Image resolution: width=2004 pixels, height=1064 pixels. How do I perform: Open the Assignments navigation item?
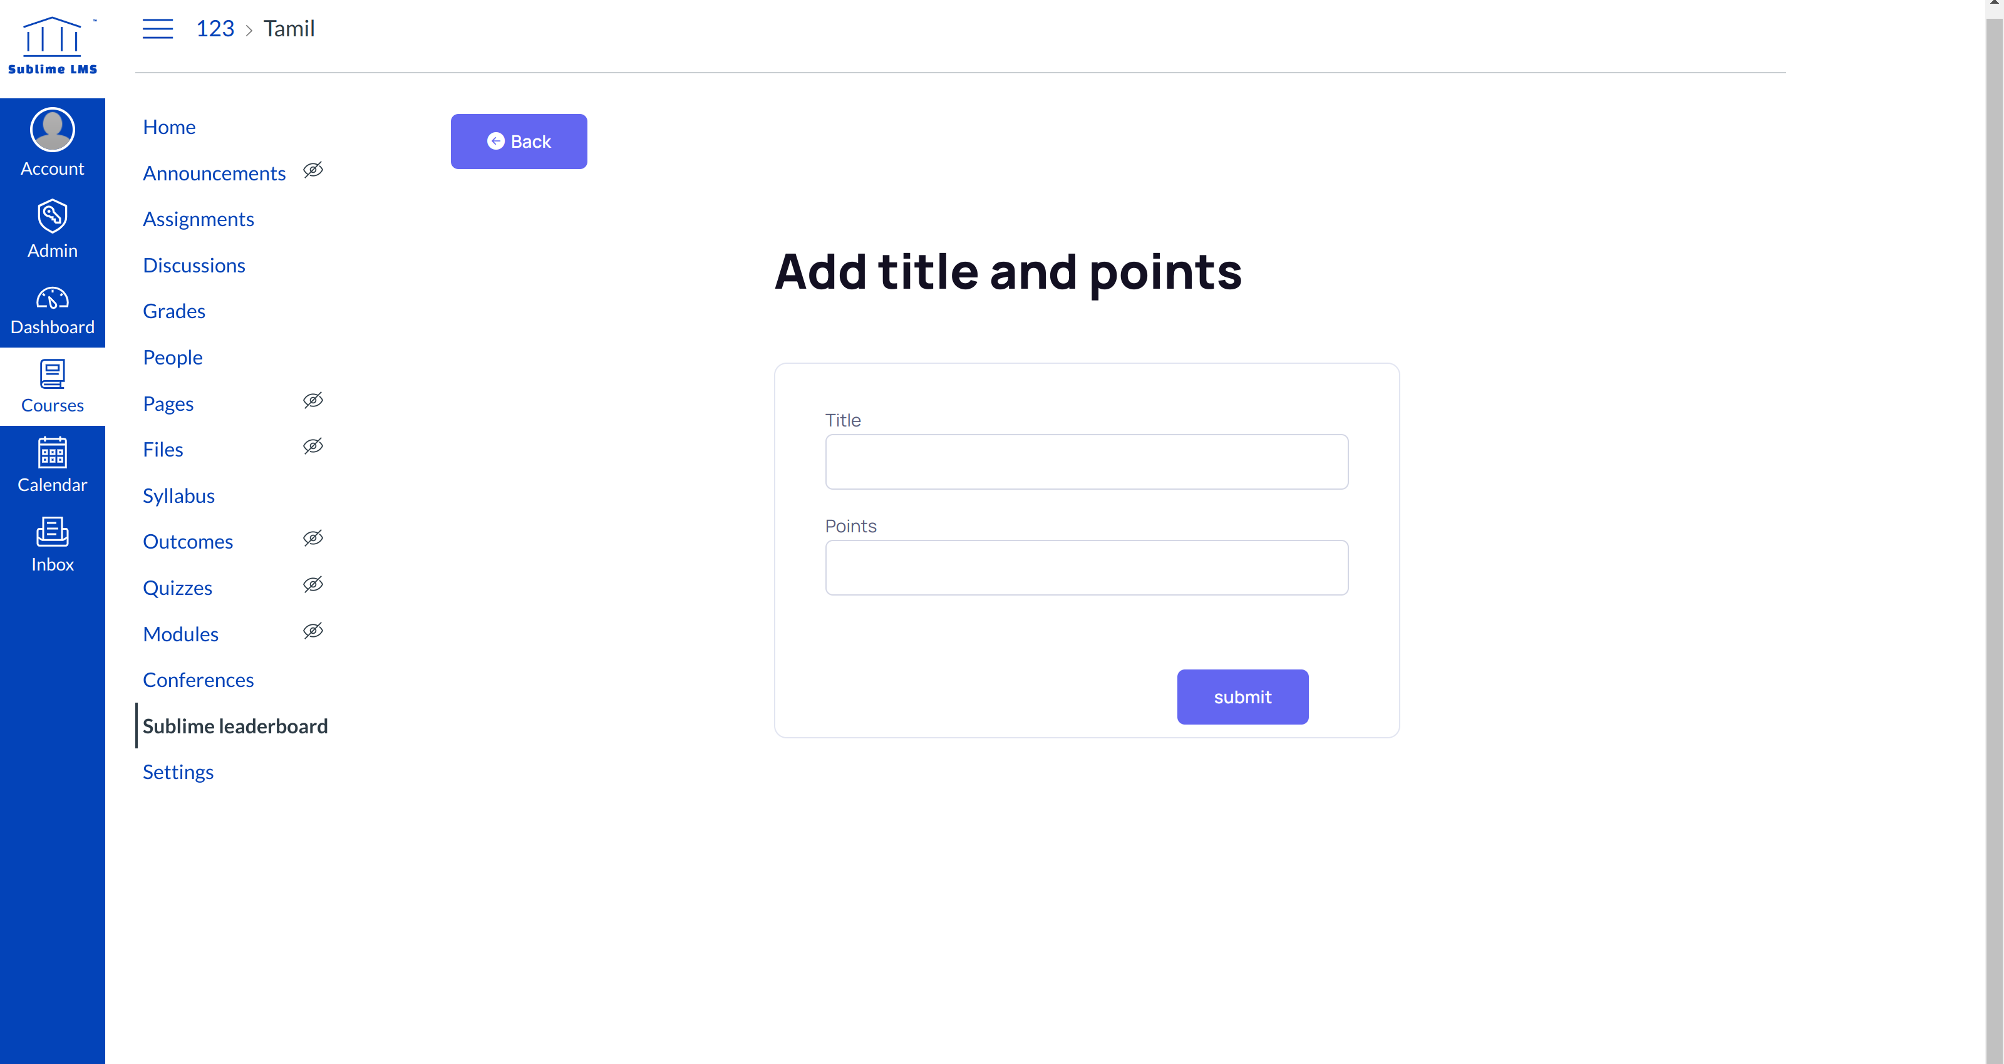[199, 219]
